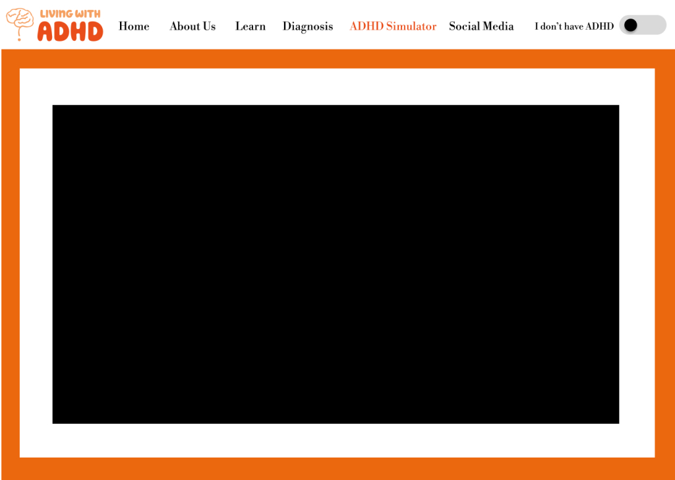The width and height of the screenshot is (675, 480).
Task: Open the About Us page
Action: coord(192,26)
